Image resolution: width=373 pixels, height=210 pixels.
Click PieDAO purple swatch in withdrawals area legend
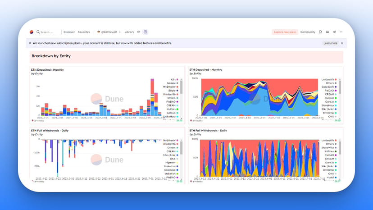(336, 155)
